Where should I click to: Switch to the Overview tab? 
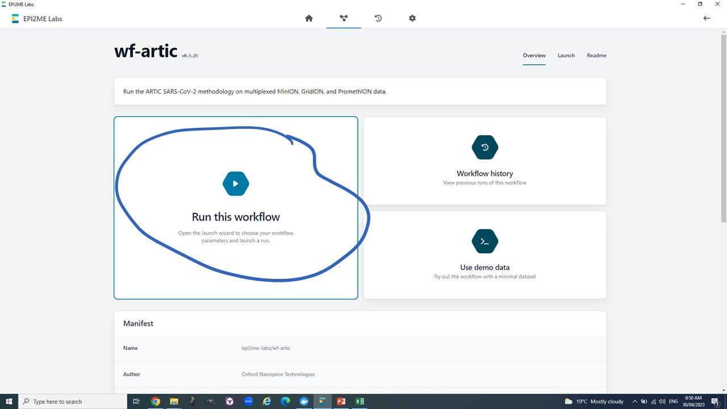pyautogui.click(x=534, y=56)
